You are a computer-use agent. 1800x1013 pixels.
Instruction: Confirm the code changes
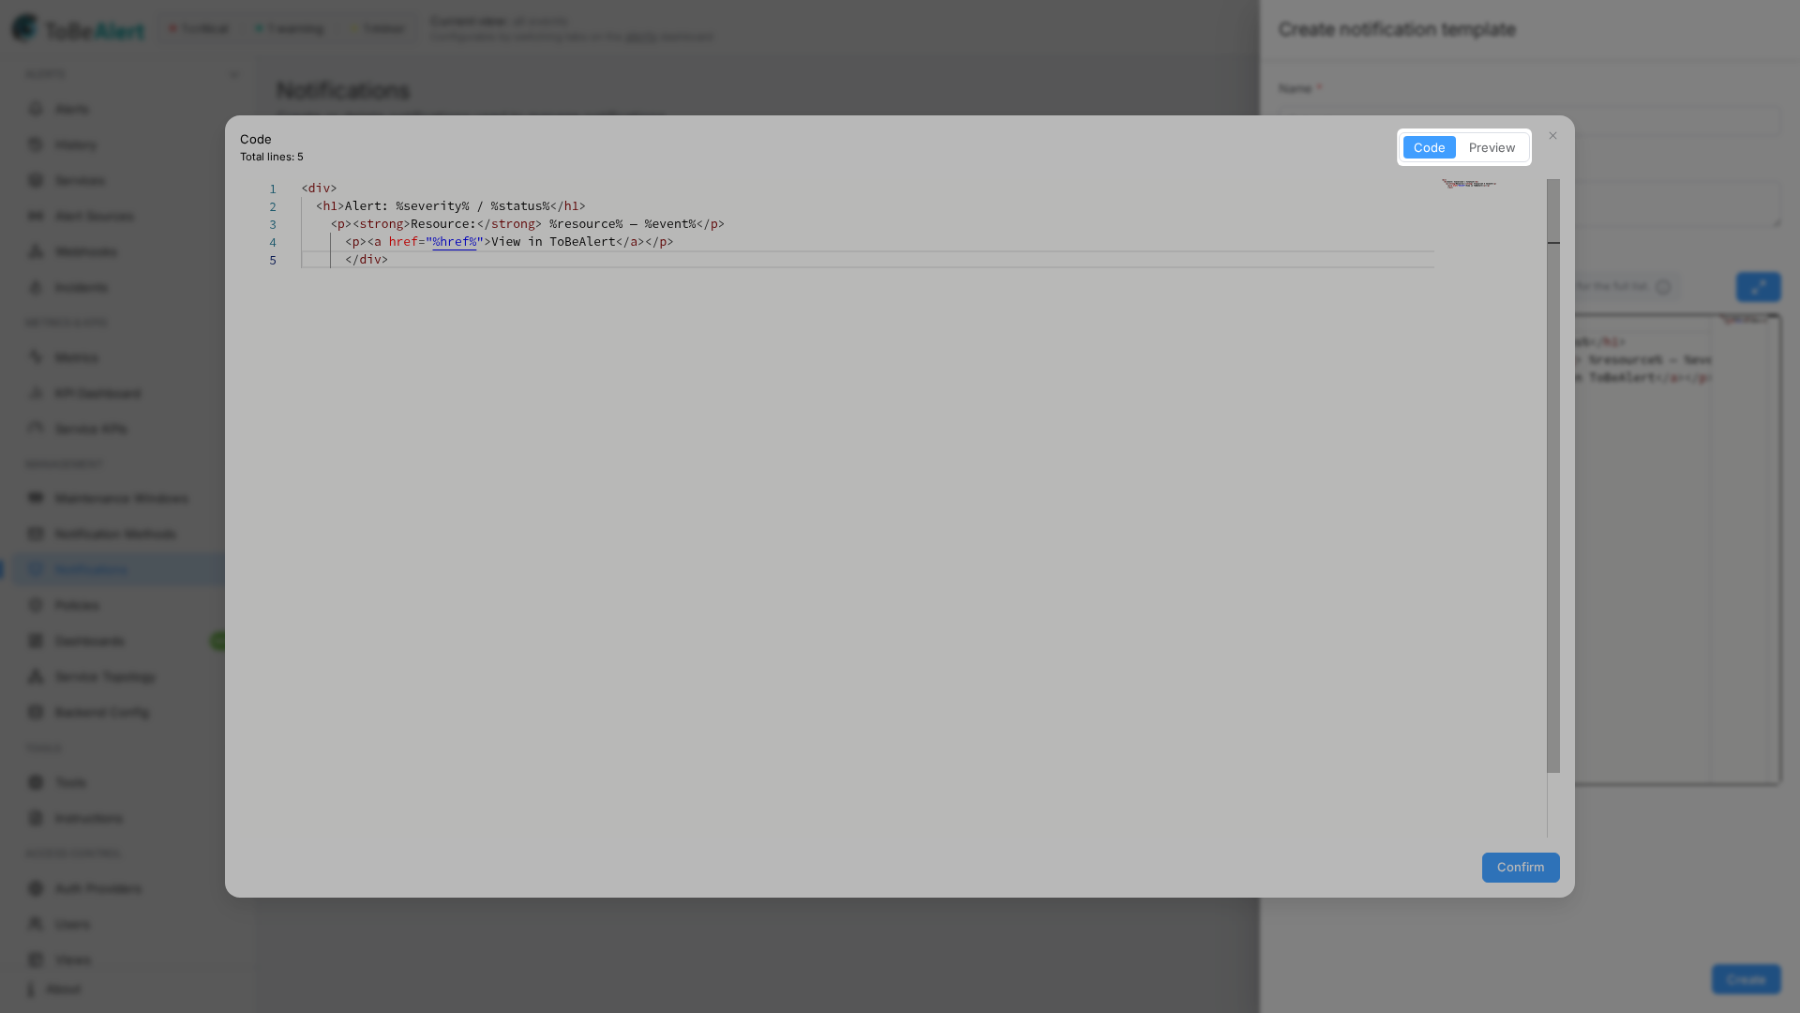[x=1521, y=868]
